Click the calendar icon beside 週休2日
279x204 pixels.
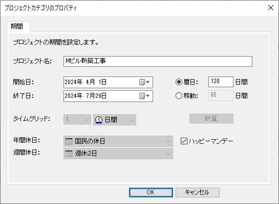click(69, 154)
